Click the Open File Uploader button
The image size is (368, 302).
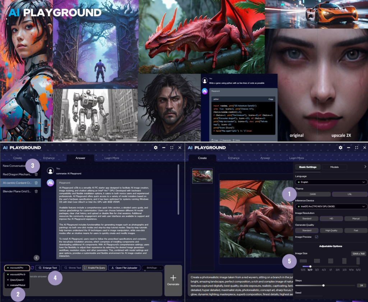[x=124, y=268]
